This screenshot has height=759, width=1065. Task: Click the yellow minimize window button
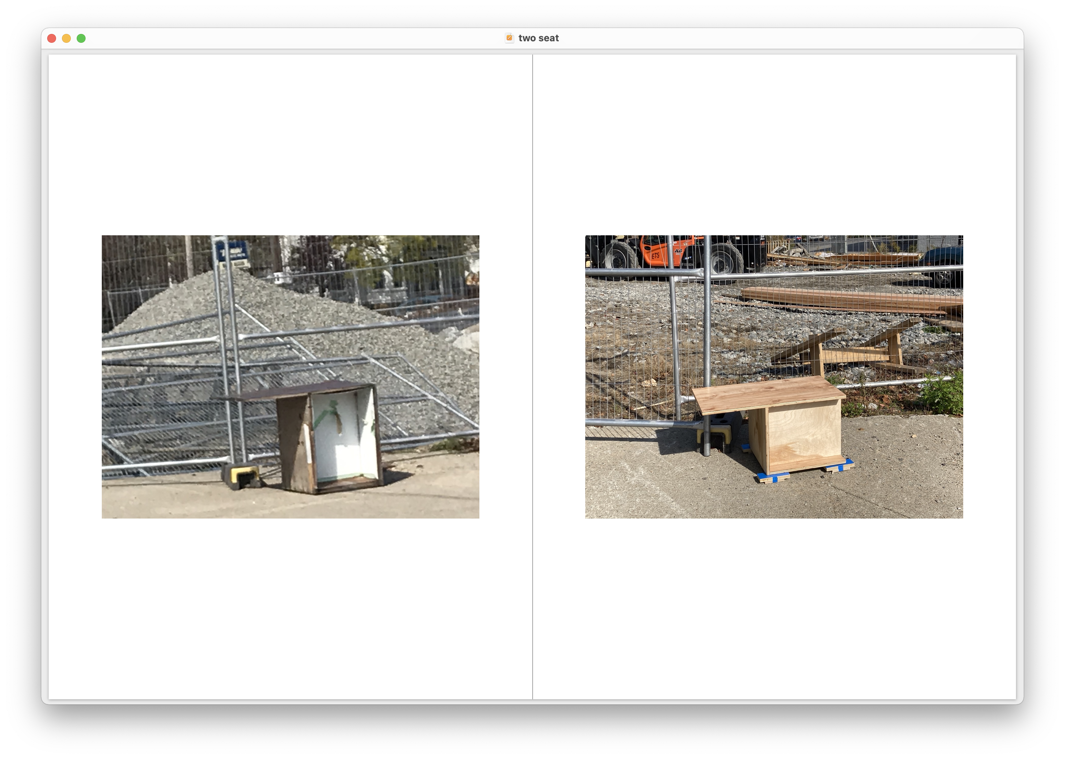coord(66,38)
